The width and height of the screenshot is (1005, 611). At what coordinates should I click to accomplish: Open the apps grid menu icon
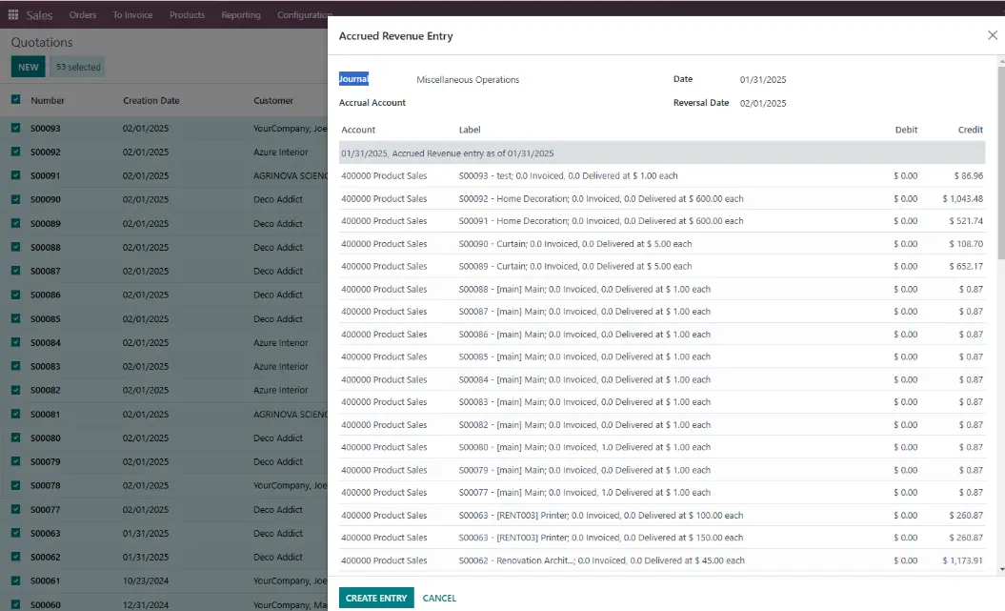coord(13,15)
